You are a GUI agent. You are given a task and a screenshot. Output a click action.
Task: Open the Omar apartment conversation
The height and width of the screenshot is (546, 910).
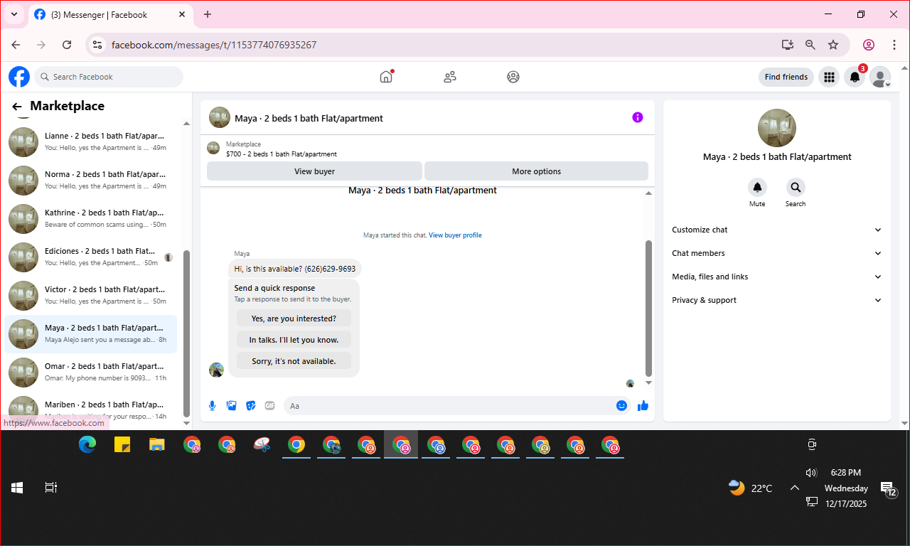[x=91, y=372]
